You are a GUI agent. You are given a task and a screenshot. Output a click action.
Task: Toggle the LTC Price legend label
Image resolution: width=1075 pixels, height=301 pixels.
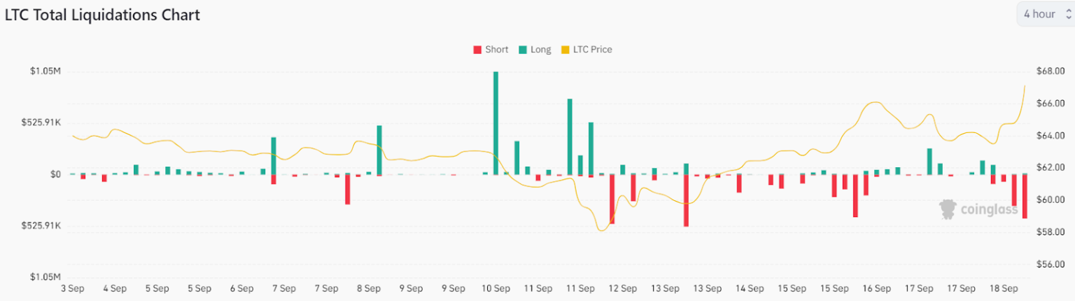click(x=592, y=50)
